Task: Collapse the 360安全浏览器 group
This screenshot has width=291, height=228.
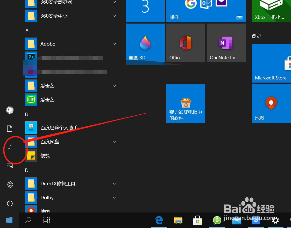Action: click(x=114, y=2)
